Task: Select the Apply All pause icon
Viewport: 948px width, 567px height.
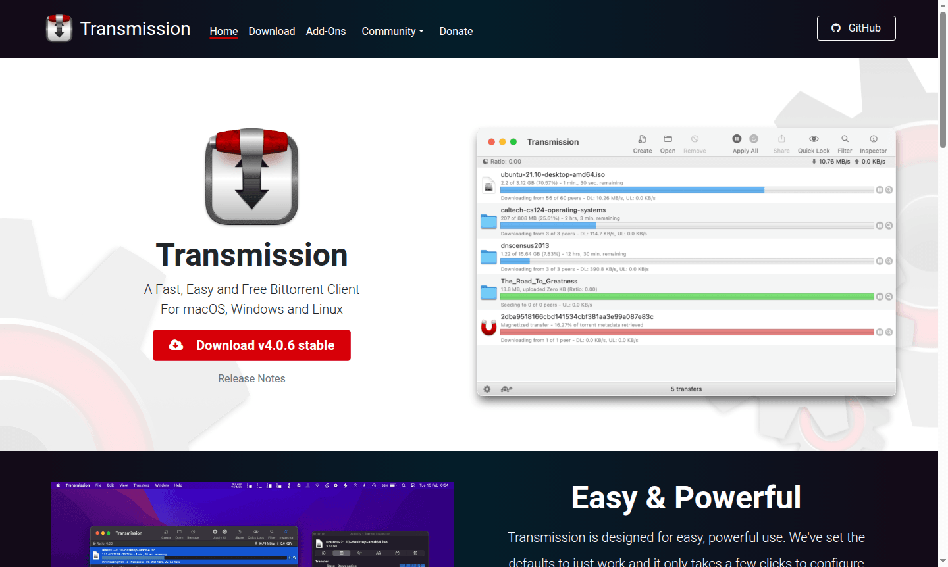Action: point(737,139)
